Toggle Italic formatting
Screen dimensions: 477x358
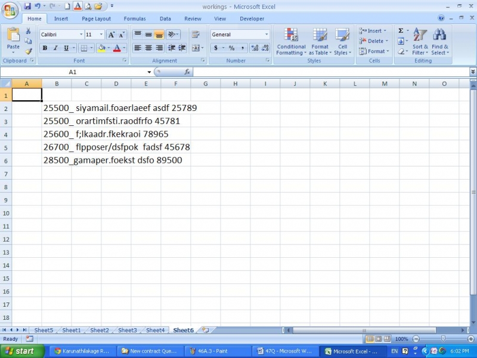55,48
